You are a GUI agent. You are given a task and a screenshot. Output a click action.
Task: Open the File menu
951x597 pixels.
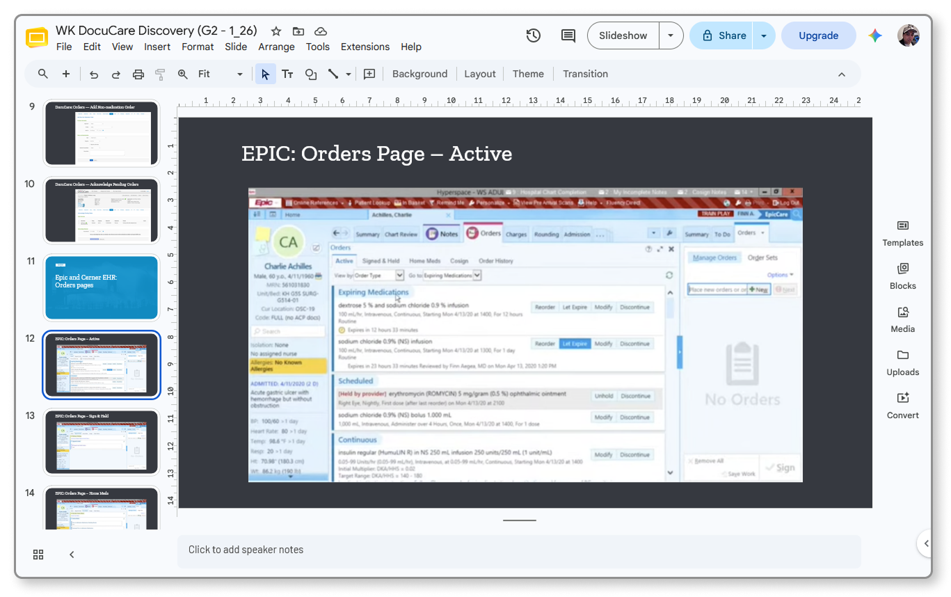click(64, 47)
